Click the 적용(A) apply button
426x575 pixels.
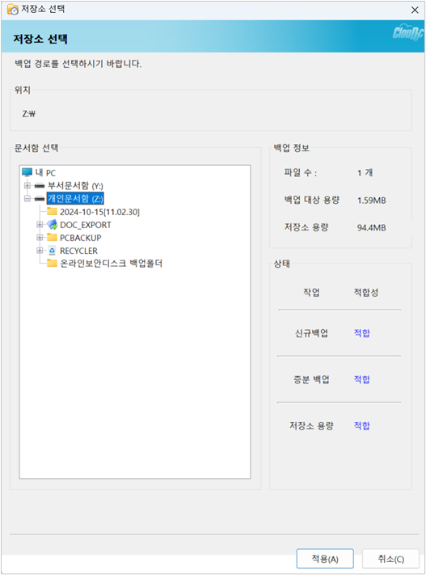325,559
